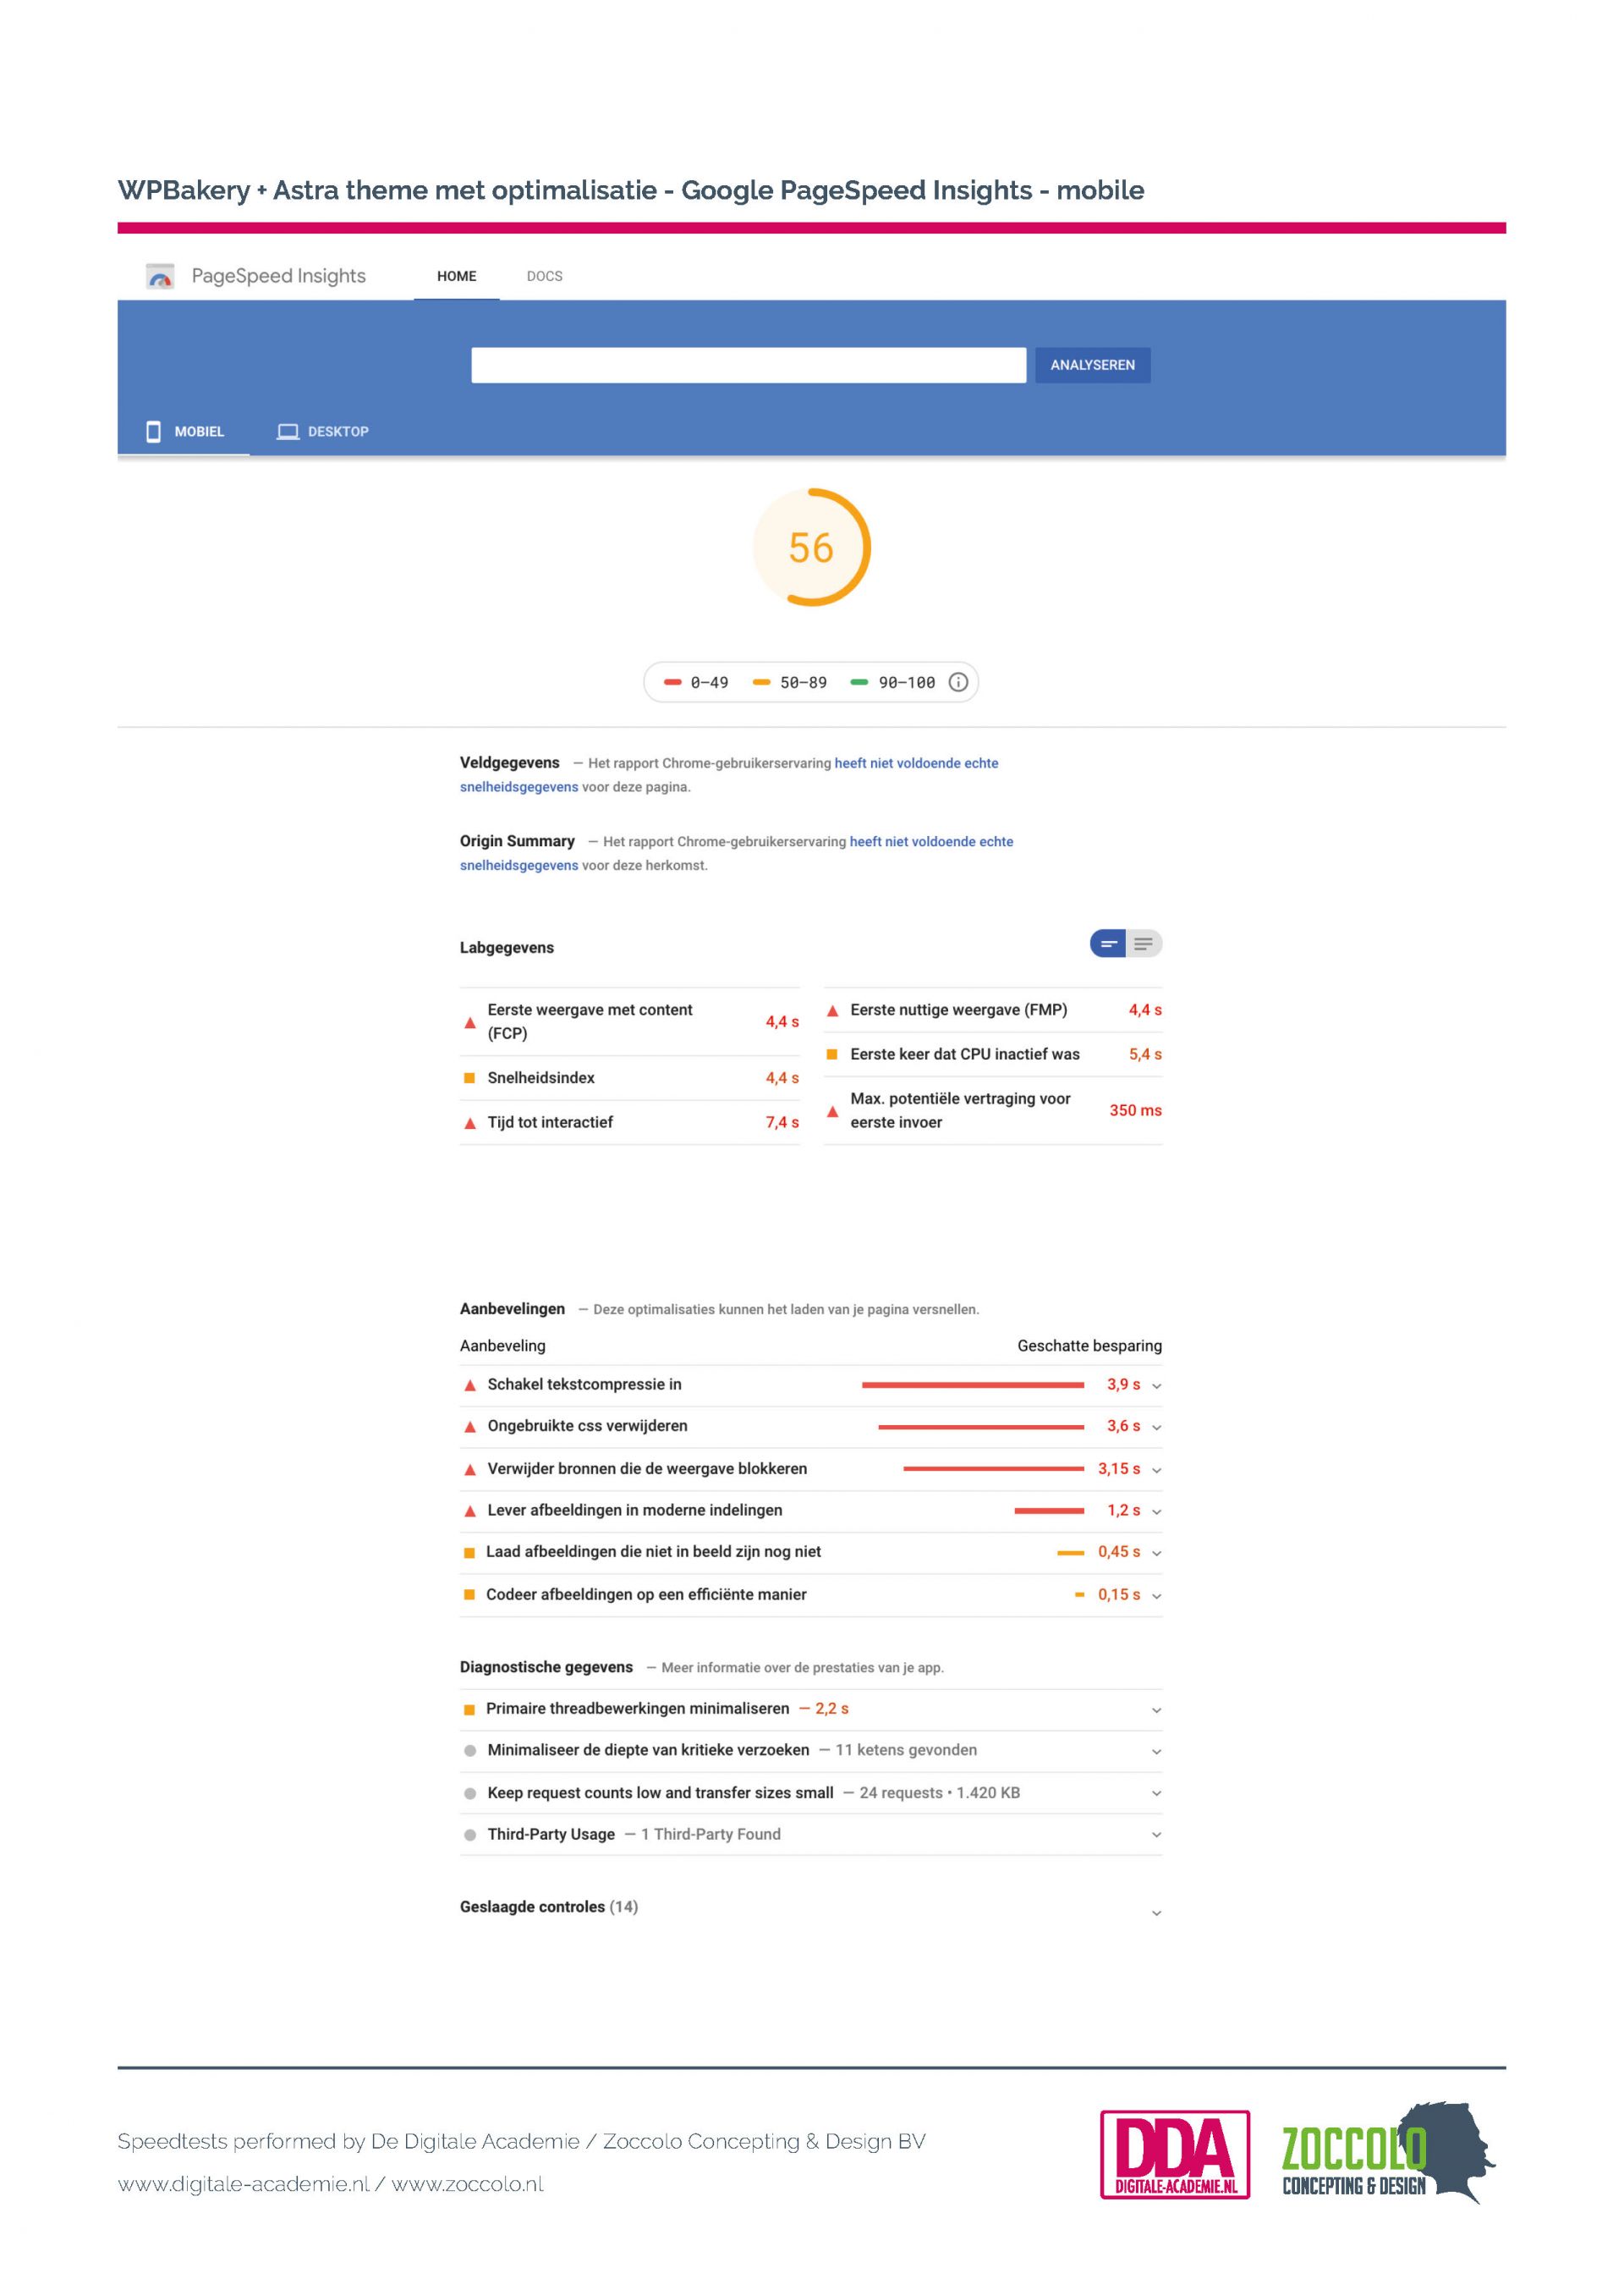
Task: Expand Verwijder bronnen die de weergave blokkeren chevron
Action: (x=1157, y=1471)
